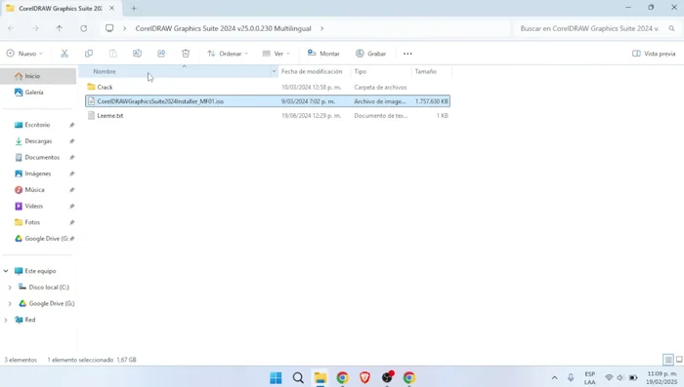Image resolution: width=684 pixels, height=387 pixels.
Task: Open Brave browser from taskbar
Action: 364,377
